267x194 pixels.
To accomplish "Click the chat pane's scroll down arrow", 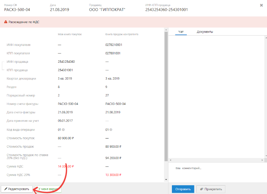I will tap(266, 156).
